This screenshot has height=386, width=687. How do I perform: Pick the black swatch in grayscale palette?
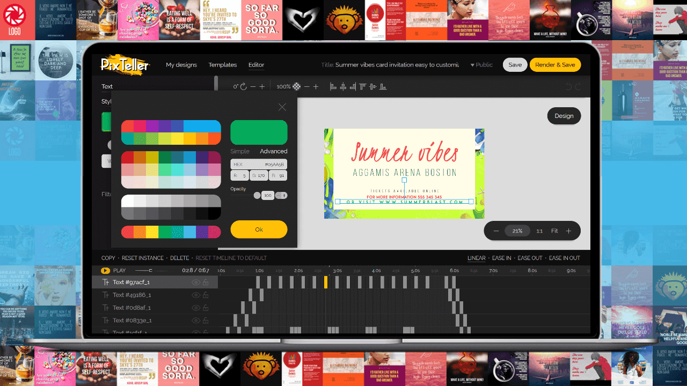tap(215, 213)
